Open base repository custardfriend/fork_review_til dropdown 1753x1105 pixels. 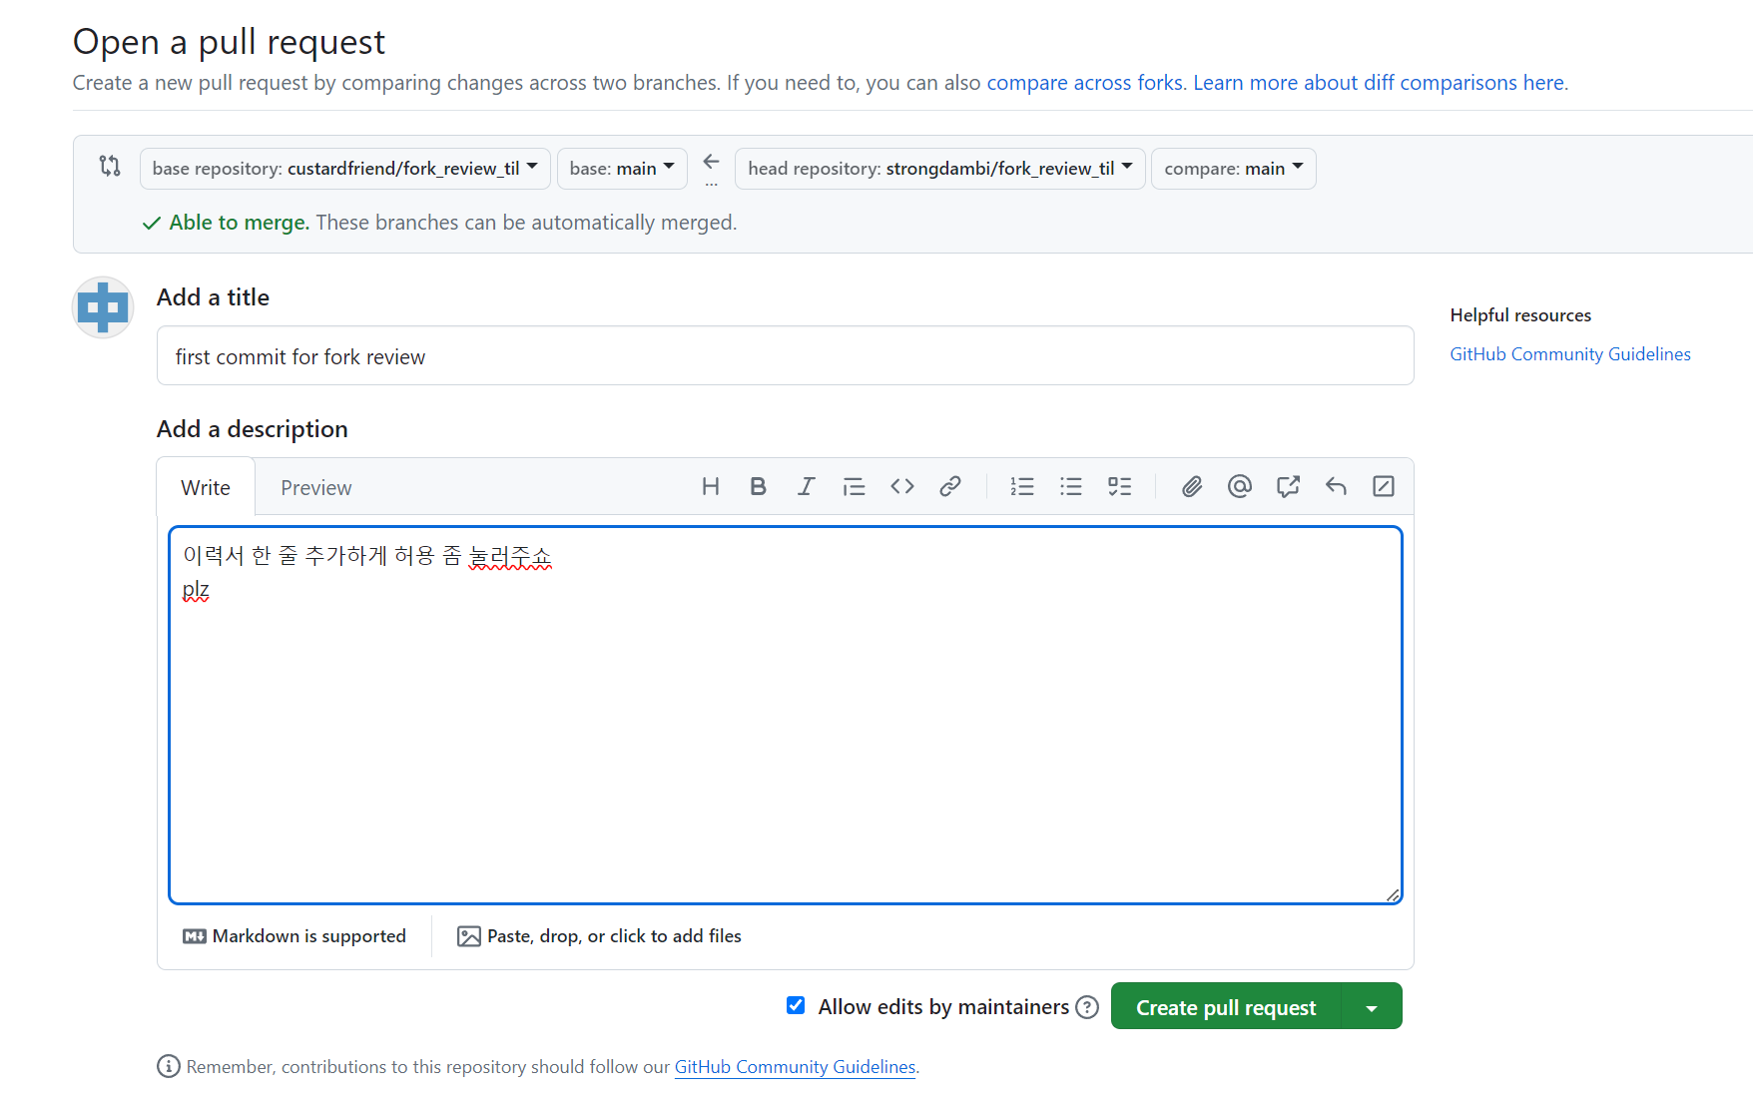344,169
